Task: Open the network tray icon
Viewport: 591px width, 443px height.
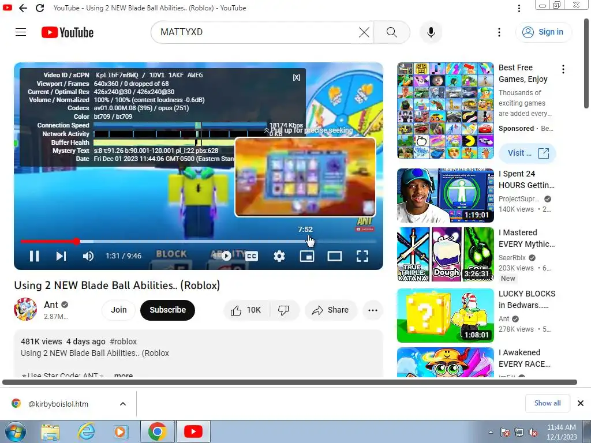Action: (519, 433)
